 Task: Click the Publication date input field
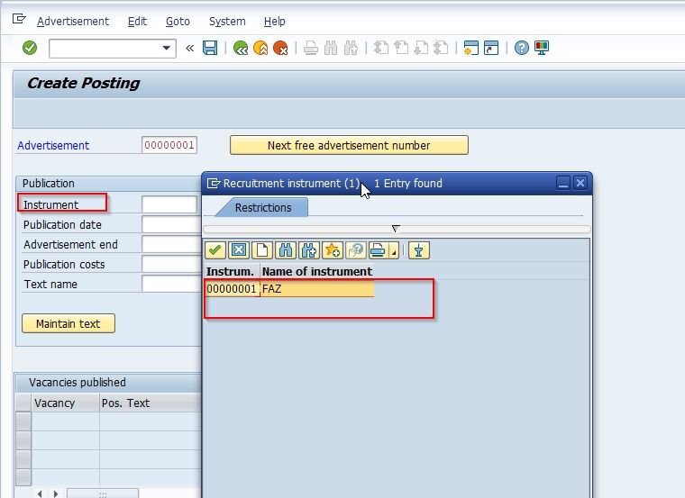[171, 224]
